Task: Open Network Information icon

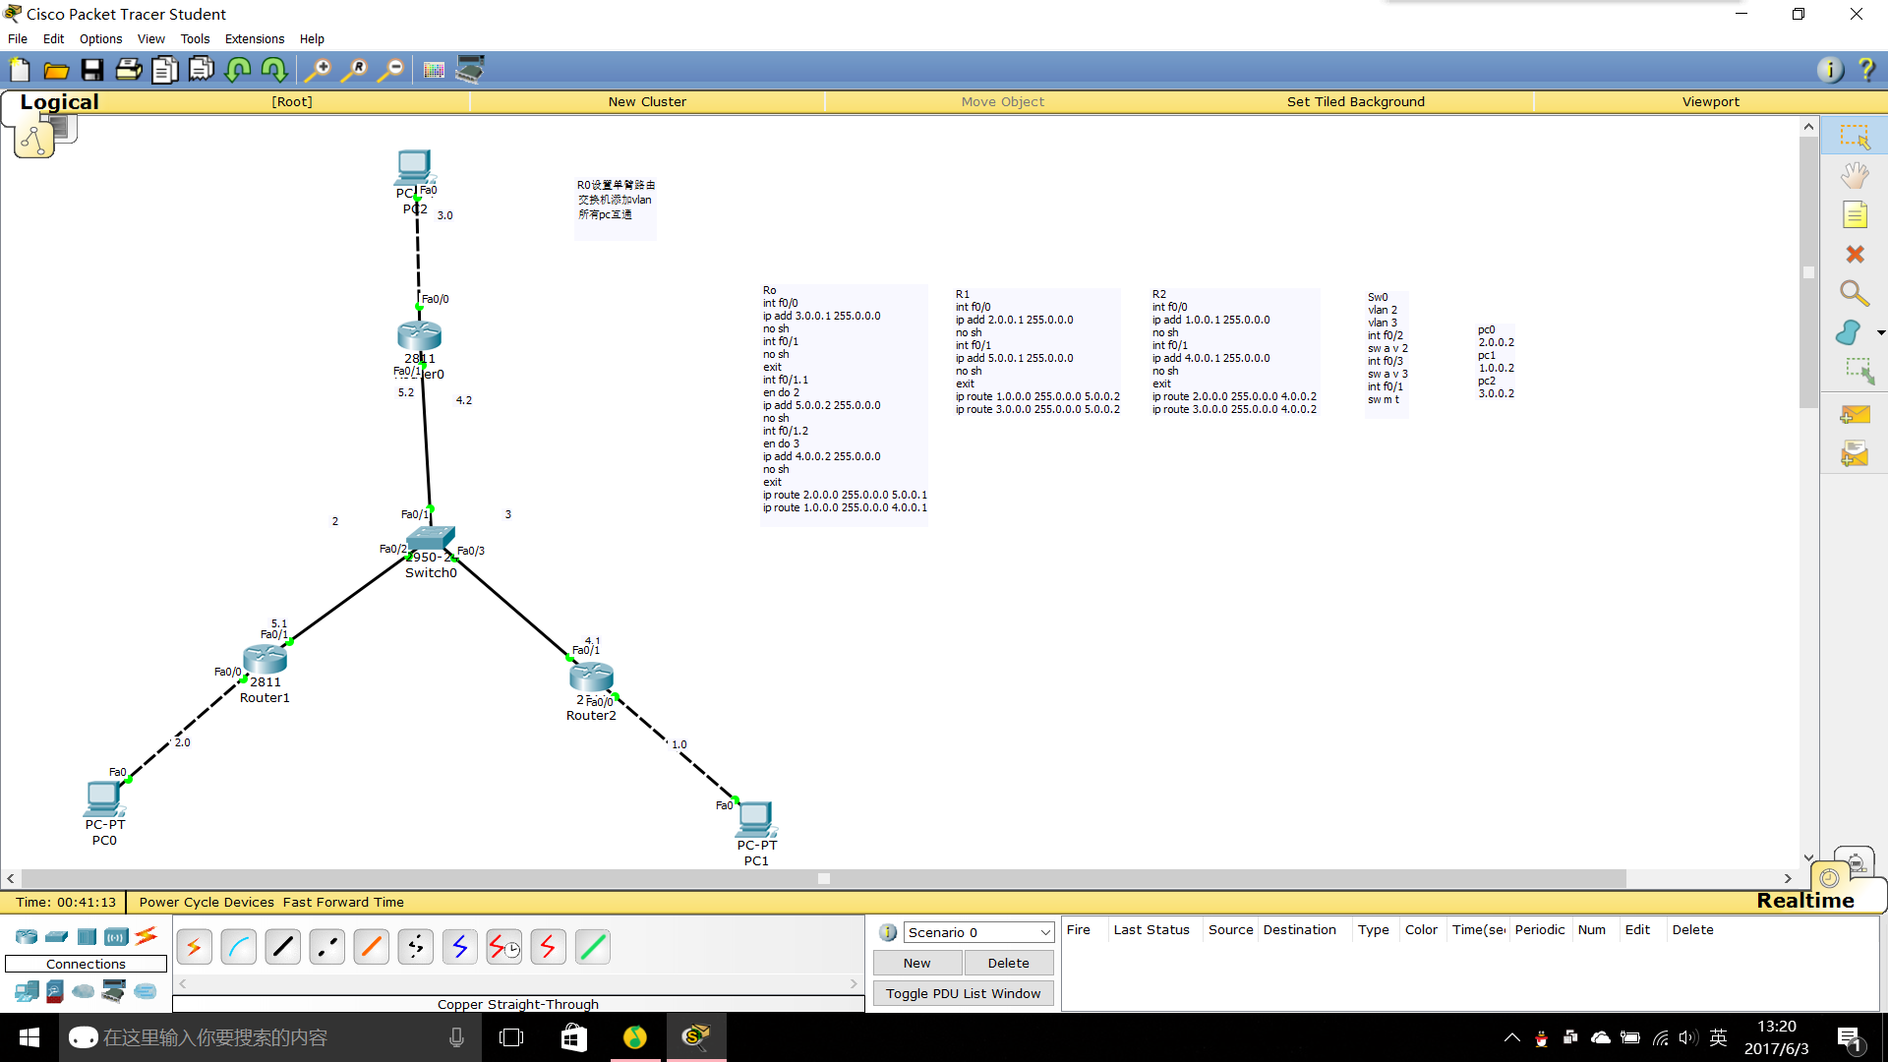Action: click(1830, 70)
